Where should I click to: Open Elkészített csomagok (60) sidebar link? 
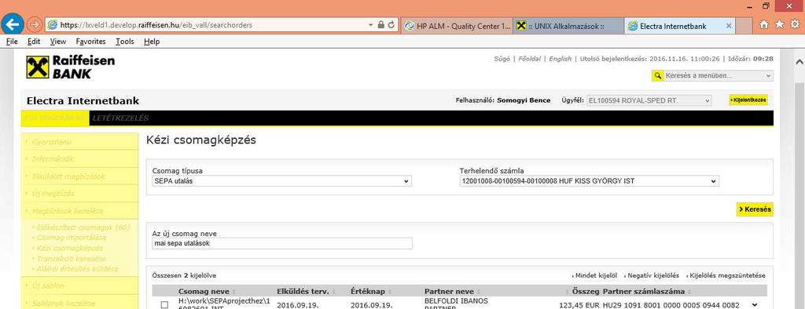coord(83,227)
